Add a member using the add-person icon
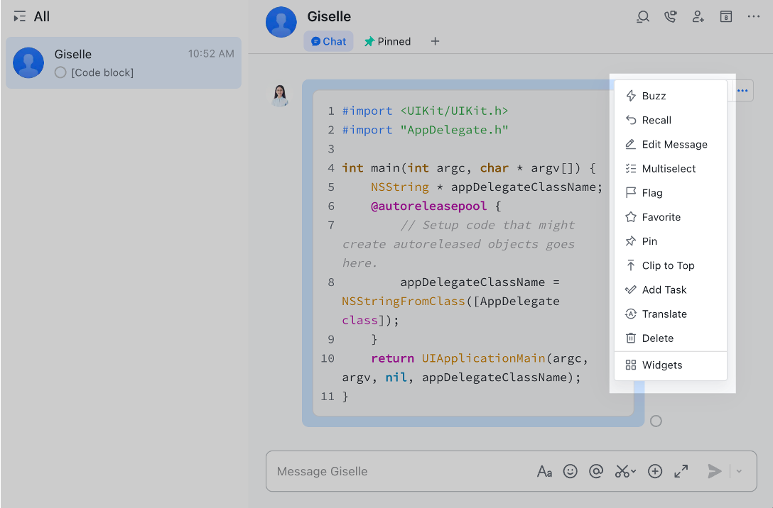This screenshot has width=773, height=508. point(698,16)
